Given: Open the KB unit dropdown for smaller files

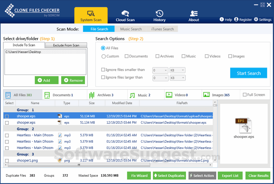Looking at the screenshot, I should 177,70.
